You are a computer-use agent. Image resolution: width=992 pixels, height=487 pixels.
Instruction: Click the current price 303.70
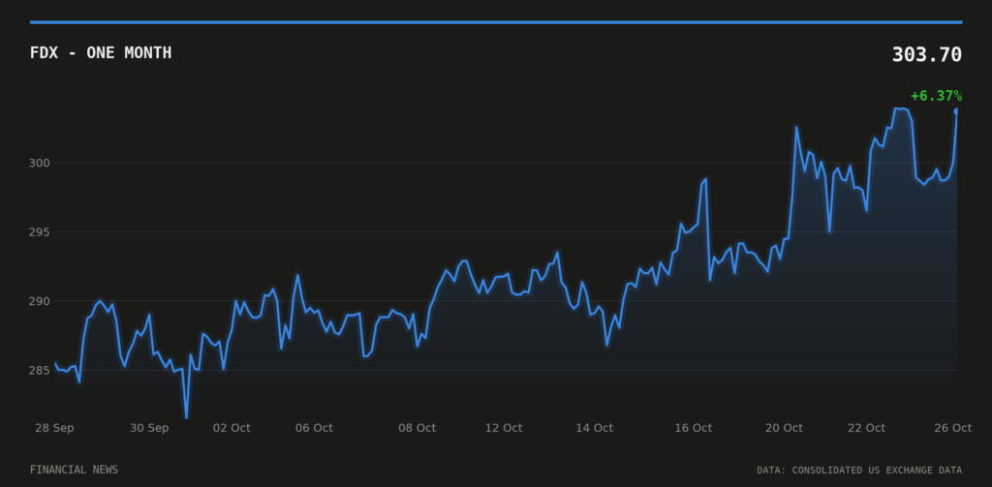point(927,55)
